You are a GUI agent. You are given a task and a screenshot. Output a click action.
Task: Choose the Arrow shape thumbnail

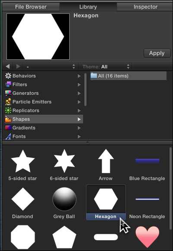pyautogui.click(x=106, y=161)
